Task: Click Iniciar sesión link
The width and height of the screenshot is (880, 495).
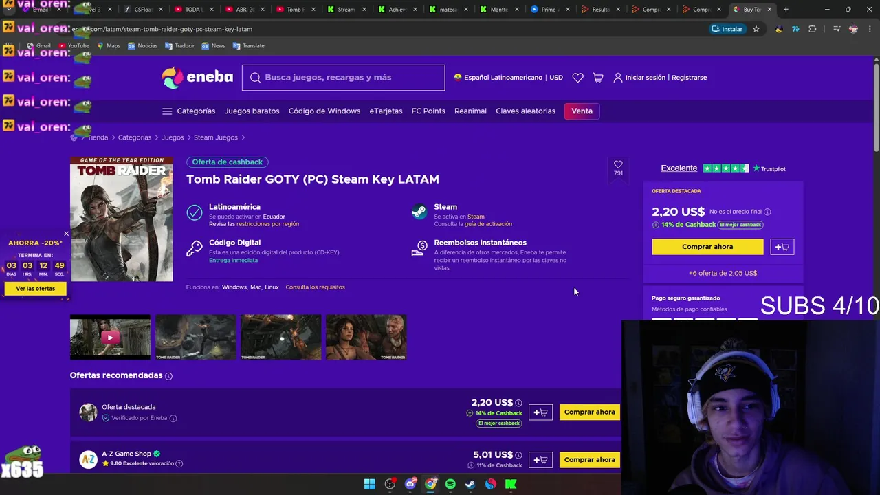Action: tap(639, 78)
